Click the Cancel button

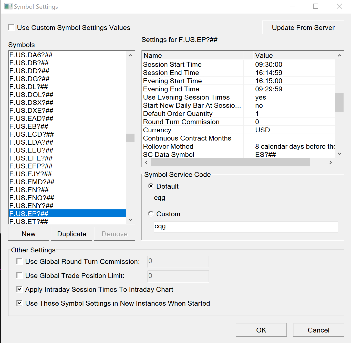coord(318,330)
